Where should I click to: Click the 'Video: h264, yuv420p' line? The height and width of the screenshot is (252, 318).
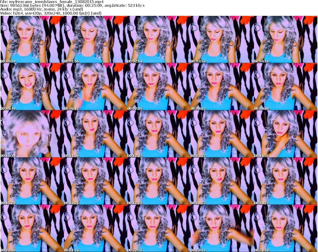51,13
